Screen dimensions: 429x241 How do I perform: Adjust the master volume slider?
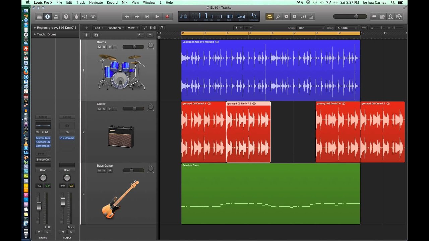[x=350, y=16]
